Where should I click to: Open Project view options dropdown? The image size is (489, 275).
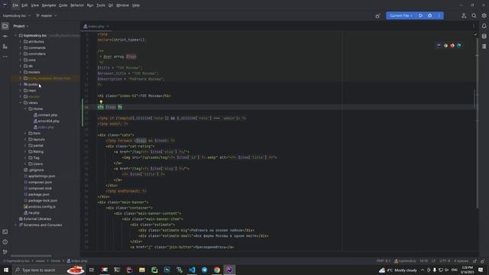(21, 26)
